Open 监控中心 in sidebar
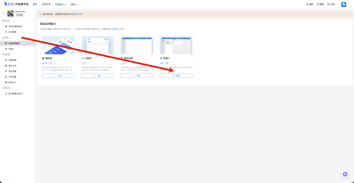This screenshot has height=183, width=354. click(x=10, y=82)
